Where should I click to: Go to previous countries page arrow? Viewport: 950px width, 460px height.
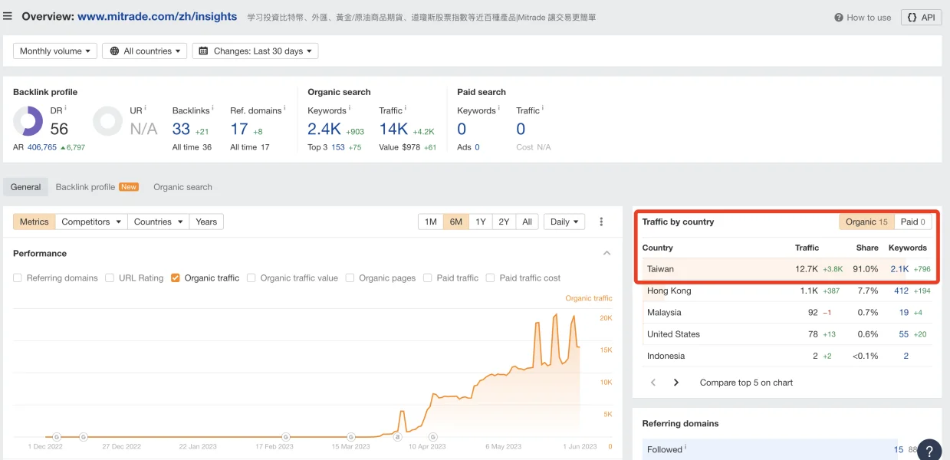[x=653, y=383]
